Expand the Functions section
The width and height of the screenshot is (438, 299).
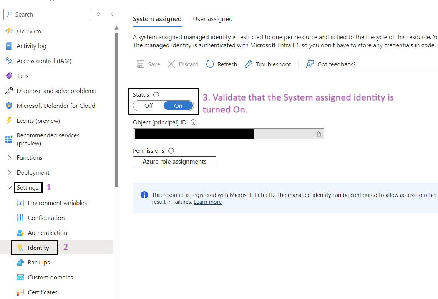point(10,158)
